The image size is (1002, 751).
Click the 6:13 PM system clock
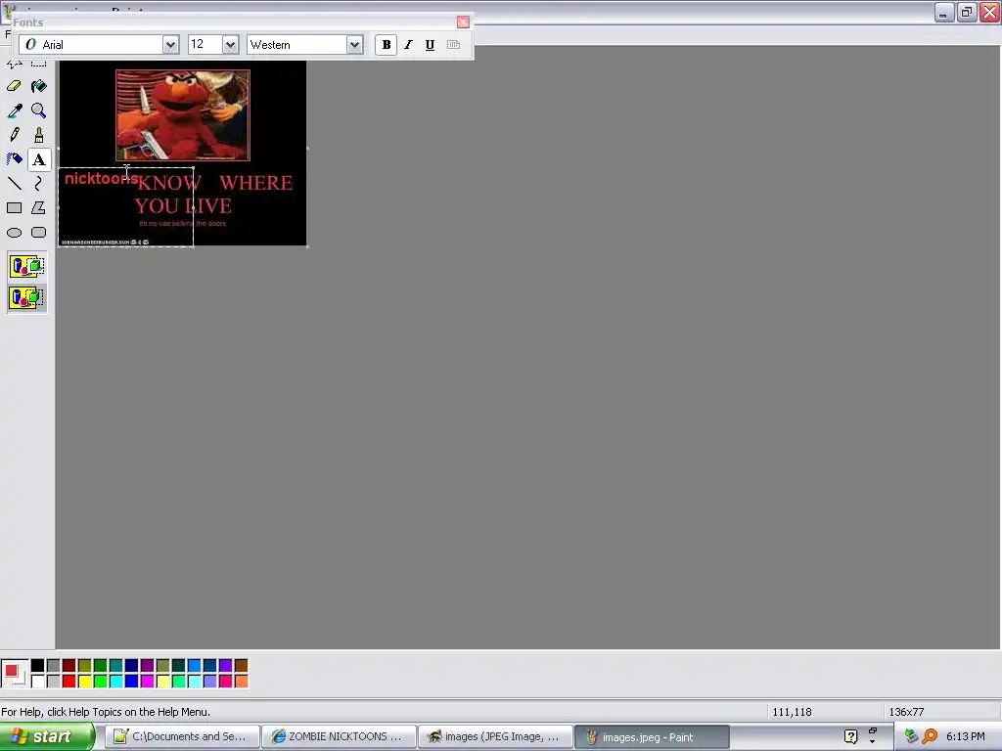(x=966, y=737)
